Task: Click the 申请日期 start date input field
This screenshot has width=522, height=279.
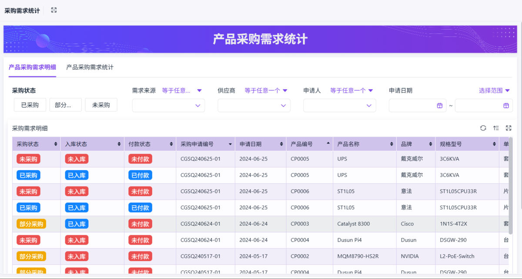Action: point(412,105)
